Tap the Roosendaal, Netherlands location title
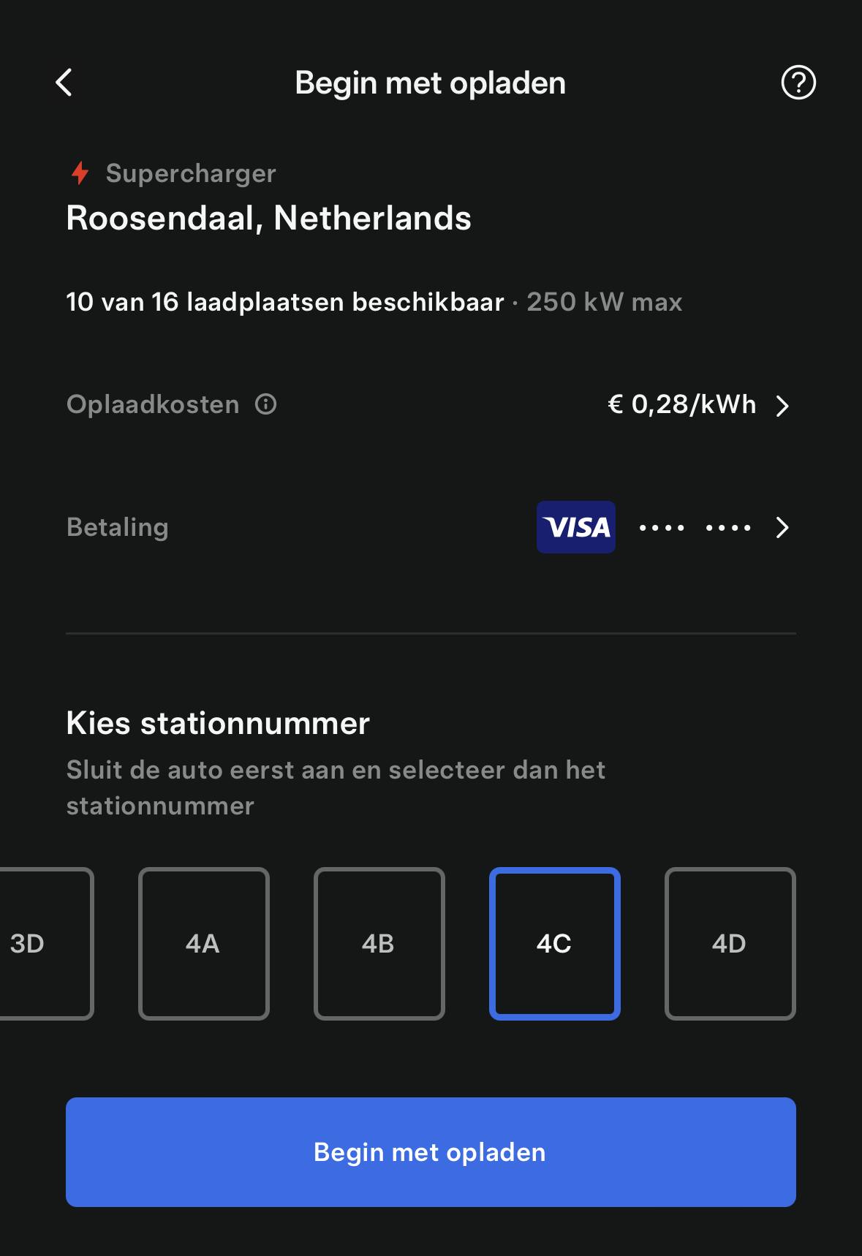 268,218
